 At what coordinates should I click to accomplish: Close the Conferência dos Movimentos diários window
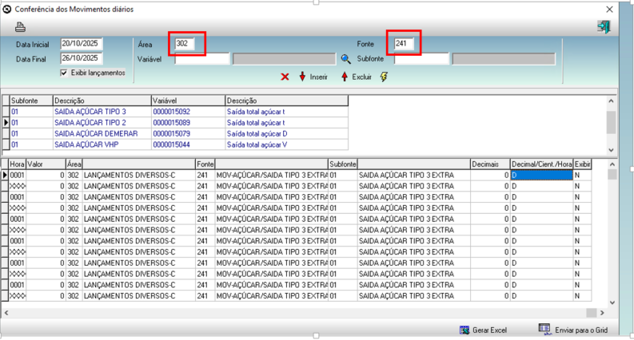(609, 10)
